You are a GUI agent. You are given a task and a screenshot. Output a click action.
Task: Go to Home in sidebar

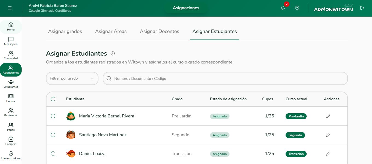pyautogui.click(x=11, y=27)
